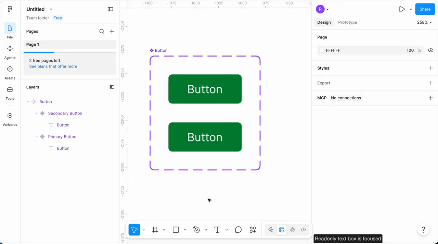This screenshot has height=244, width=438.
Task: Toggle page background visibility eye
Action: coord(430,50)
